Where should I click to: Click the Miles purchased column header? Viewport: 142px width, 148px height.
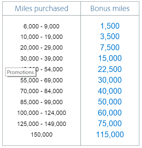(42, 9)
